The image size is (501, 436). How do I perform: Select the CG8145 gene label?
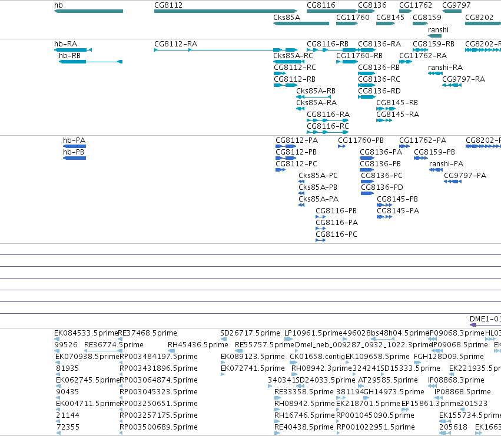point(390,18)
